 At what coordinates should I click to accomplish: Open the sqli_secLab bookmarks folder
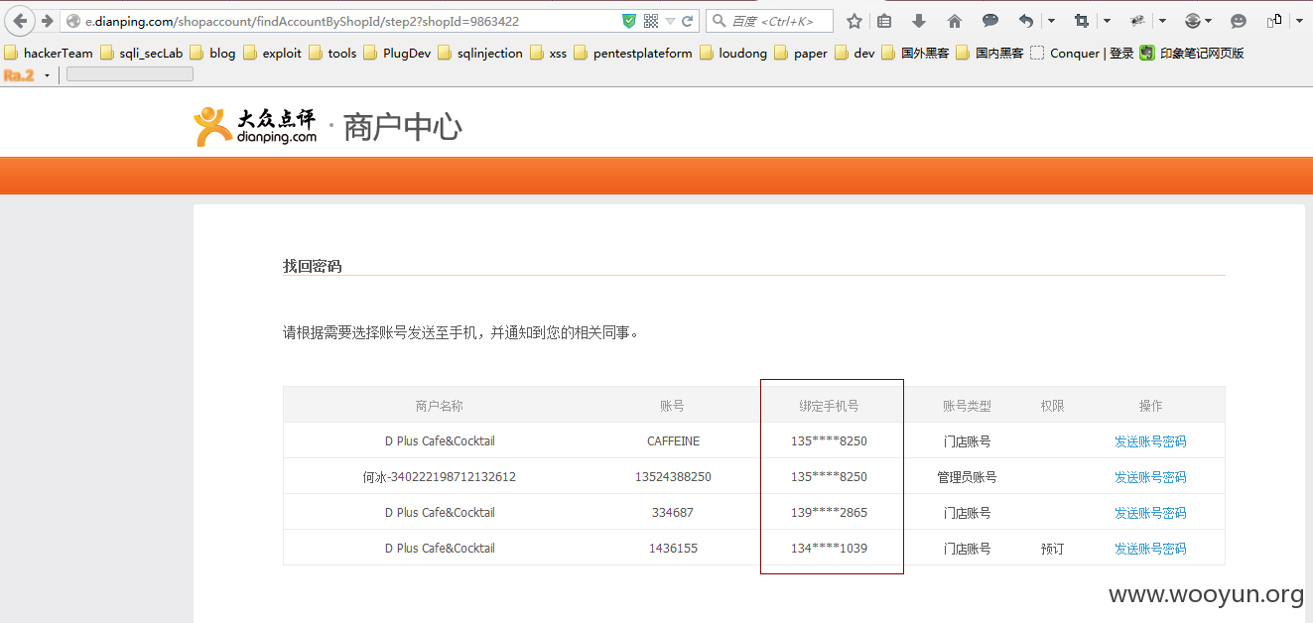pos(141,54)
